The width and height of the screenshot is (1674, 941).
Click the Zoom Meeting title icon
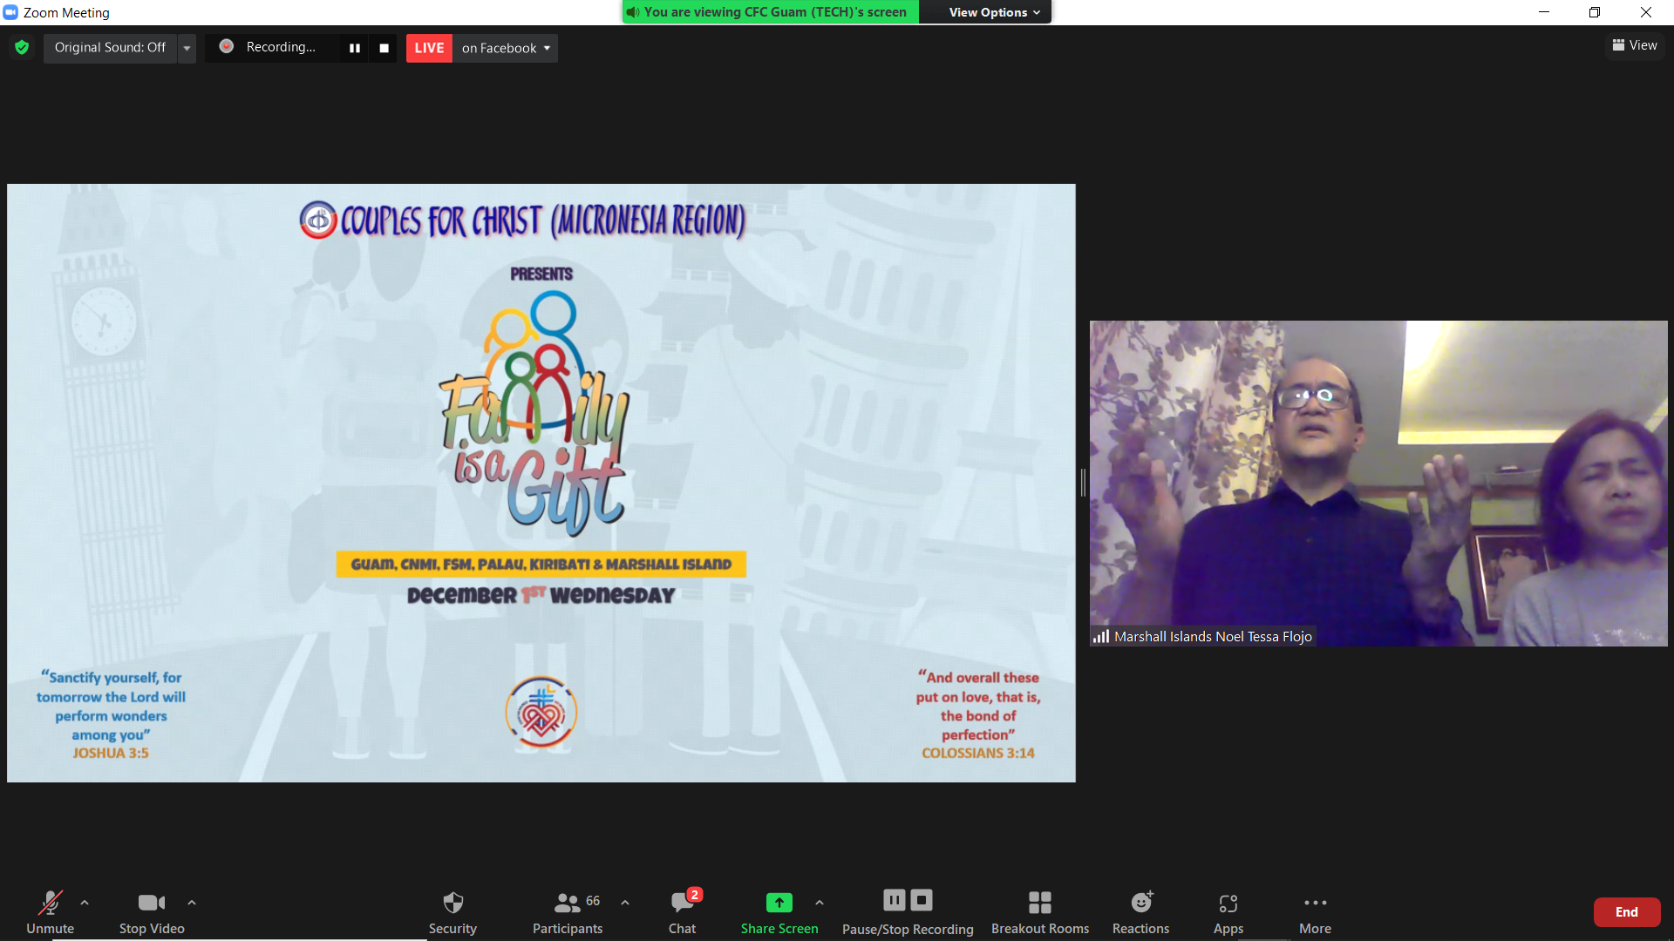10,12
